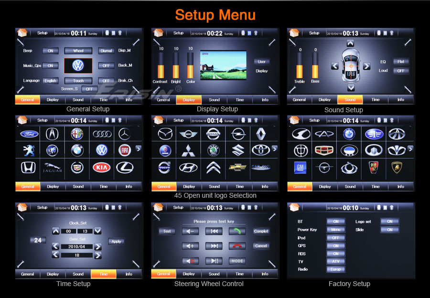Toggle the Screen_S OFF switch
Image resolution: width=430 pixels, height=298 pixels.
(x=89, y=89)
